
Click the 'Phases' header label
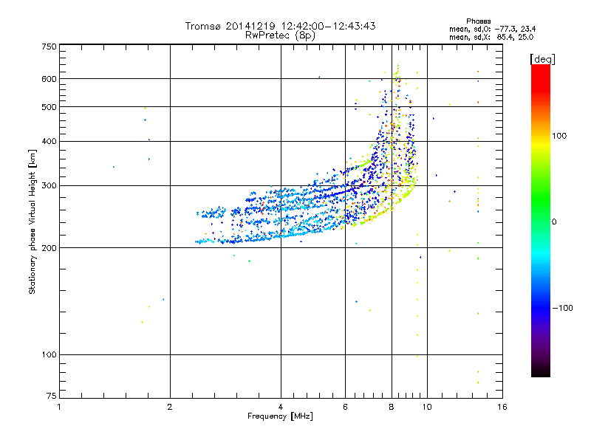coord(478,21)
